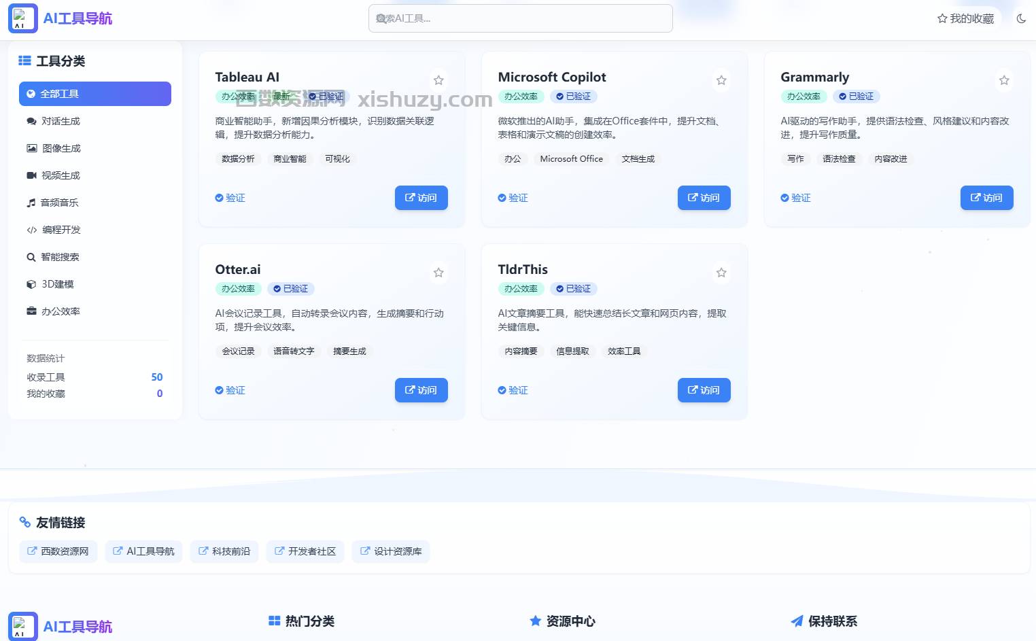Viewport: 1036px width, 641px height.
Task: Toggle dark mode with the moon icon
Action: pos(1021,18)
